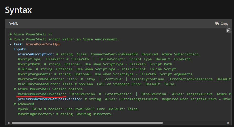Click the horizontal scrollbar thumb
This screenshot has width=234, height=127.
[x=87, y=123]
